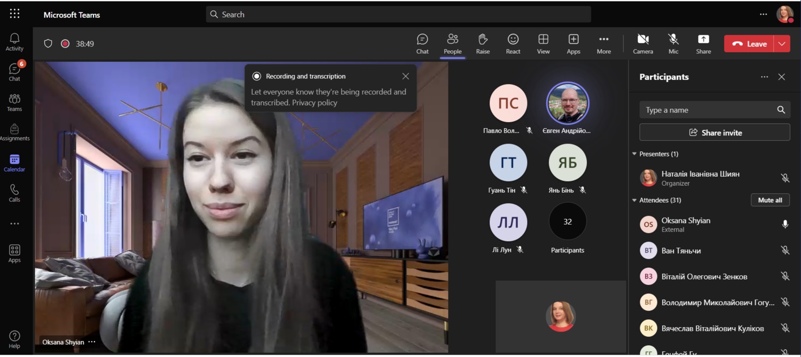The height and width of the screenshot is (357, 801).
Task: Open Activity in the left sidebar
Action: (x=14, y=42)
